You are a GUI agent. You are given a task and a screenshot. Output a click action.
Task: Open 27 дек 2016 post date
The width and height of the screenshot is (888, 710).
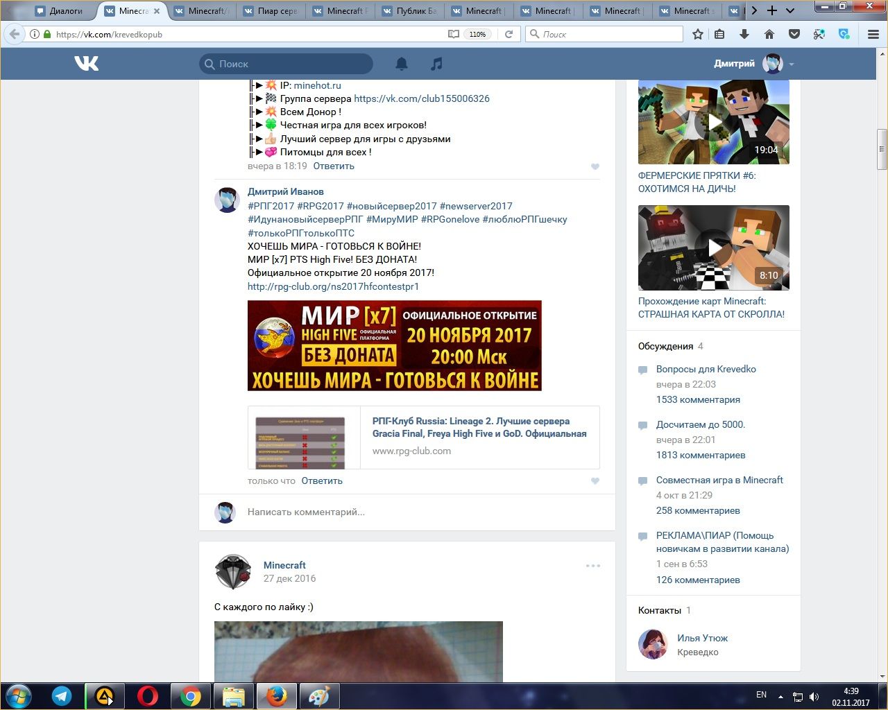[289, 578]
